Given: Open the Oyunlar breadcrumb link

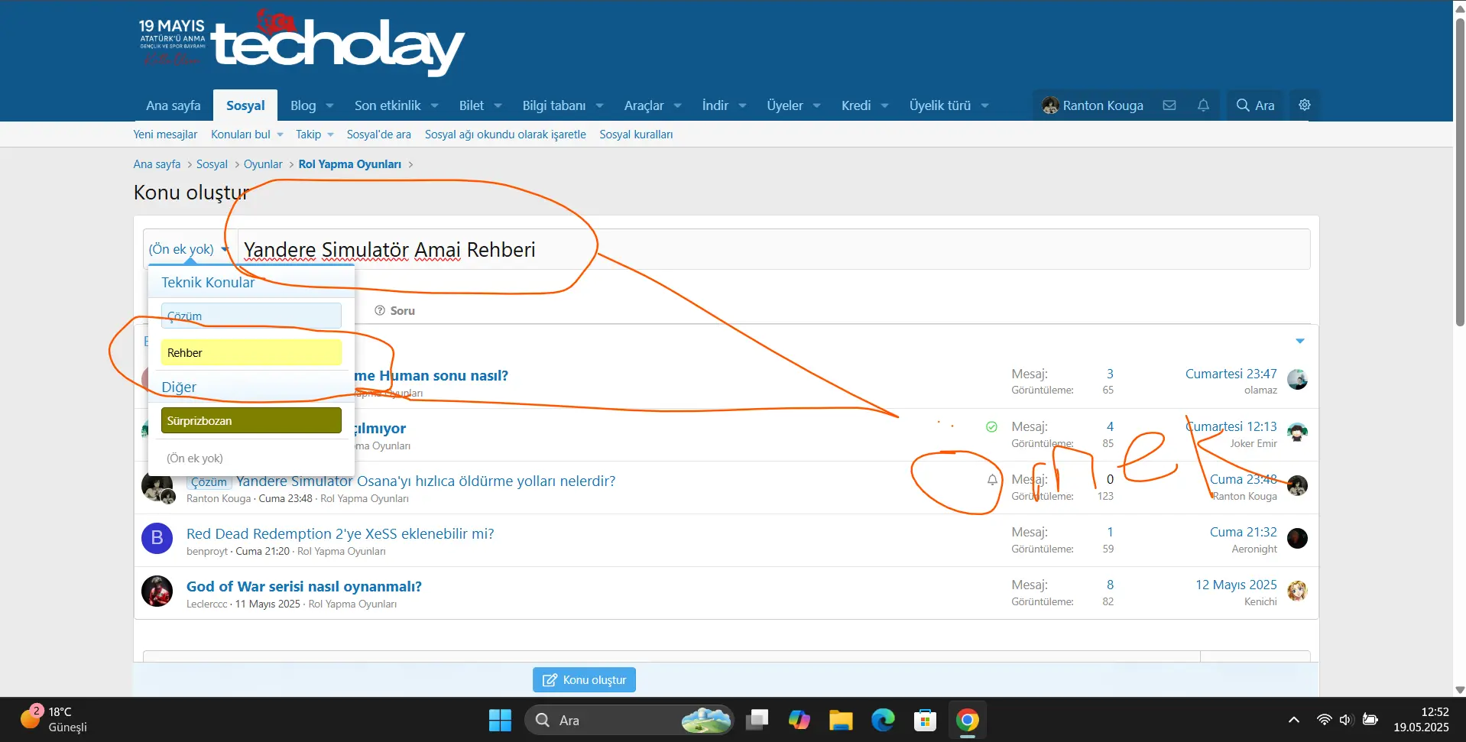Looking at the screenshot, I should tap(263, 164).
